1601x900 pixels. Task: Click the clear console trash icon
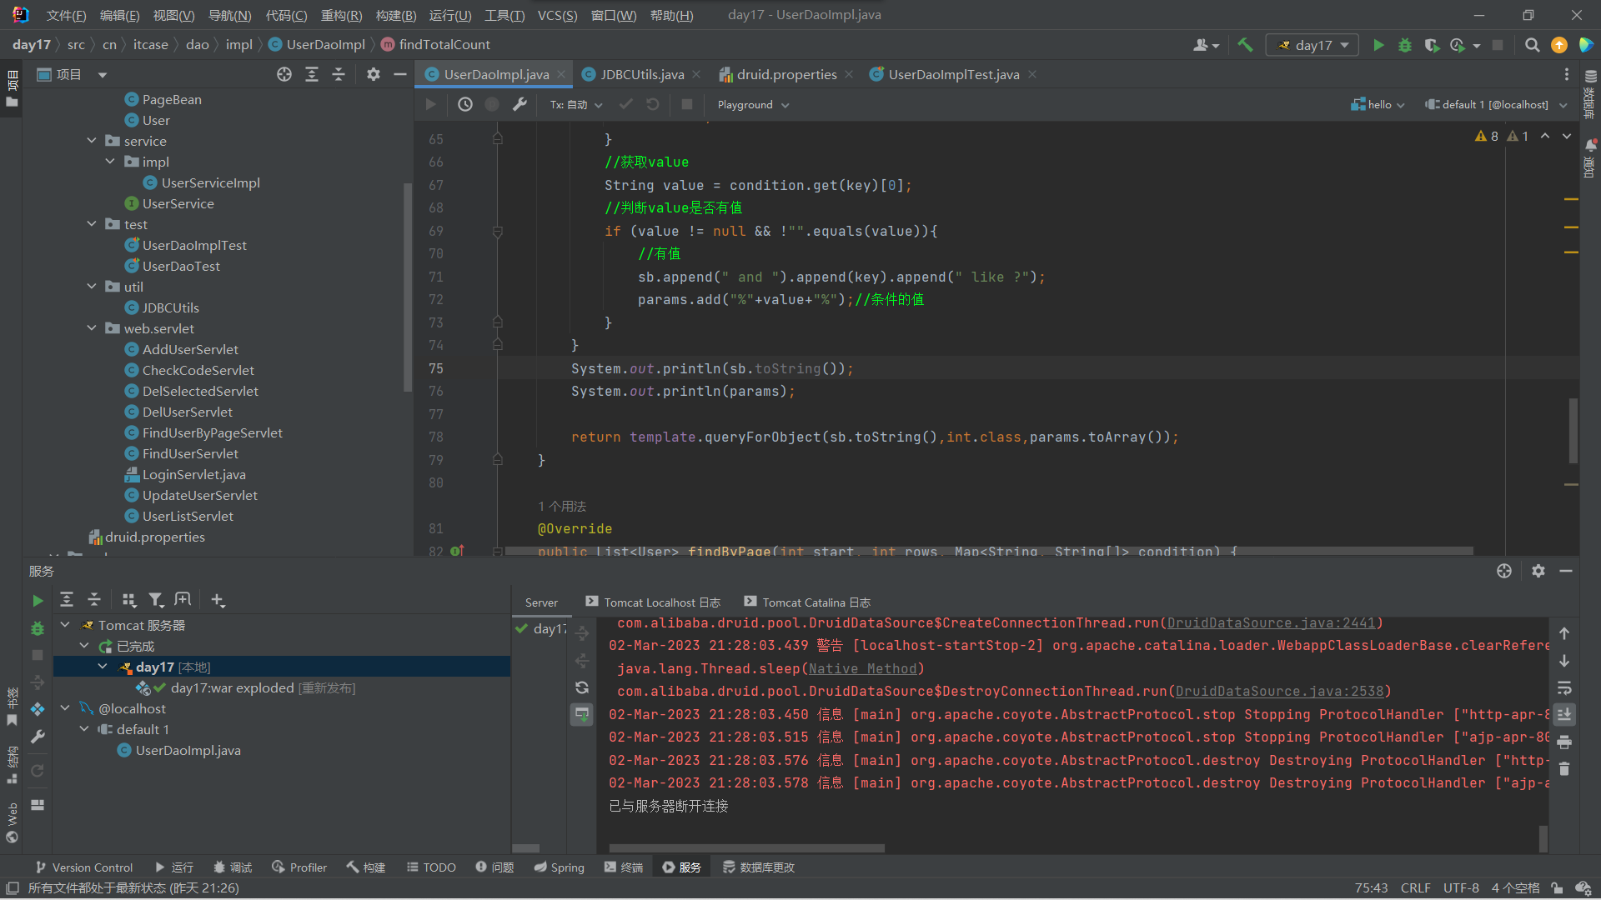1564,769
